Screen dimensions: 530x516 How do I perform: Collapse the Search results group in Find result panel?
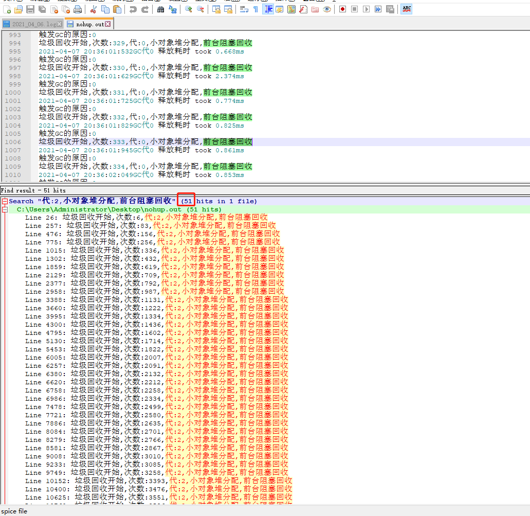(4, 201)
